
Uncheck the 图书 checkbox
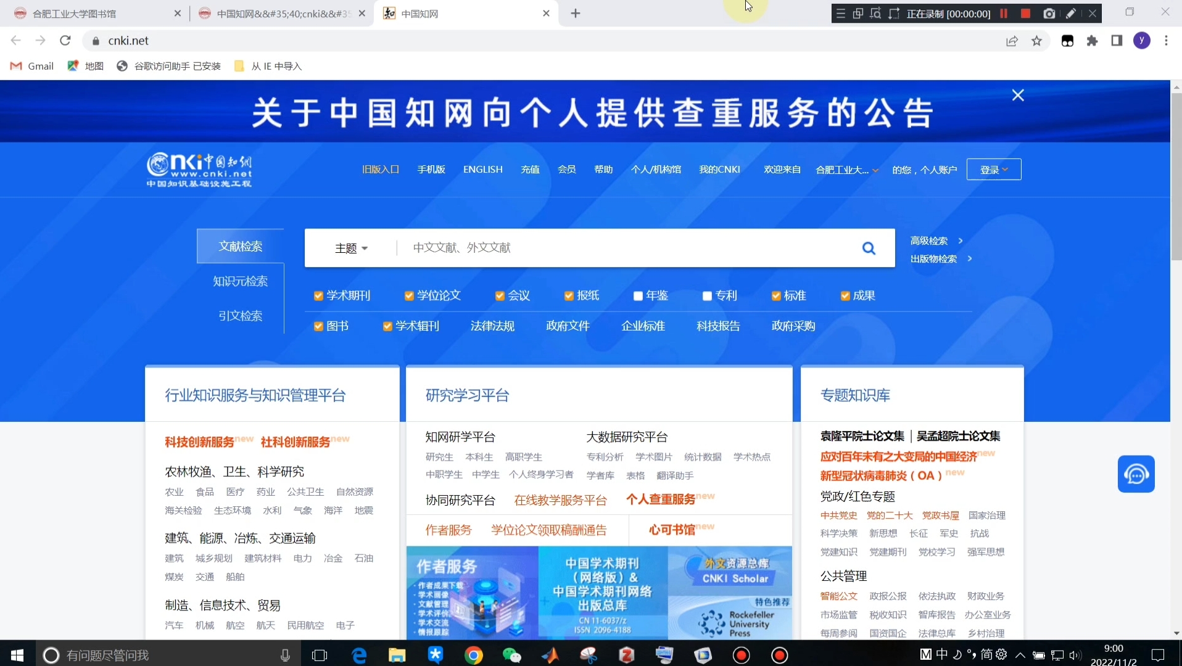(318, 326)
